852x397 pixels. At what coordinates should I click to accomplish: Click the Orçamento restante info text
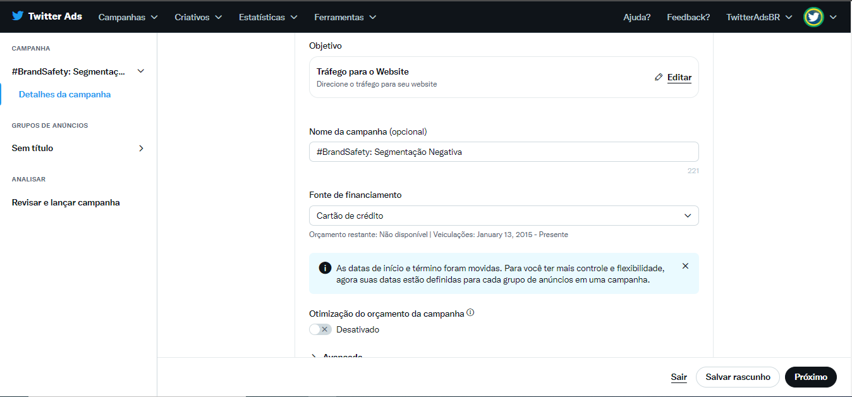pos(439,235)
